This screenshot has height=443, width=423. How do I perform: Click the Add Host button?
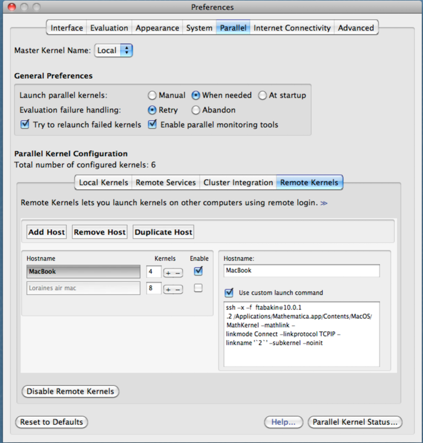coord(47,232)
